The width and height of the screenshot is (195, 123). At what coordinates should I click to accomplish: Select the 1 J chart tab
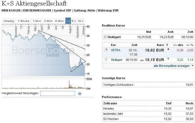[68, 21]
